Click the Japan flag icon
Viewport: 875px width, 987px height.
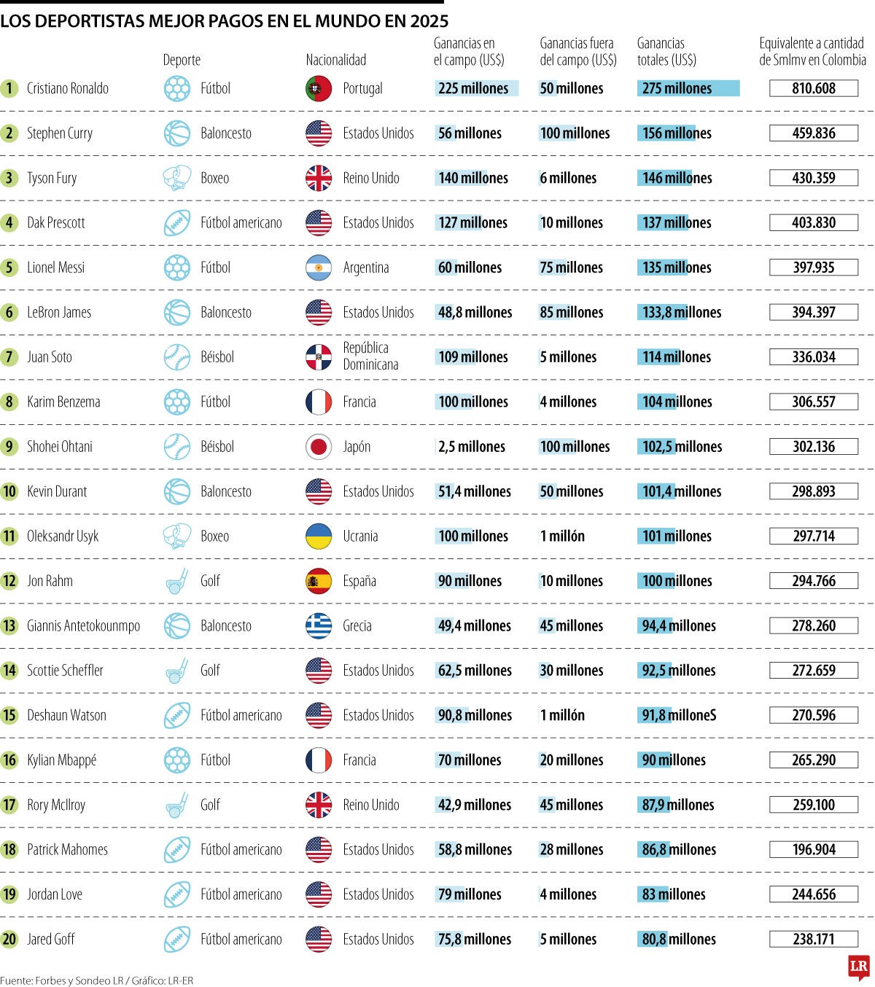point(319,447)
